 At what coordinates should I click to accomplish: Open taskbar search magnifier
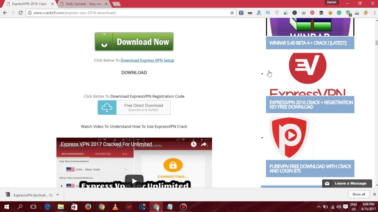(20, 207)
